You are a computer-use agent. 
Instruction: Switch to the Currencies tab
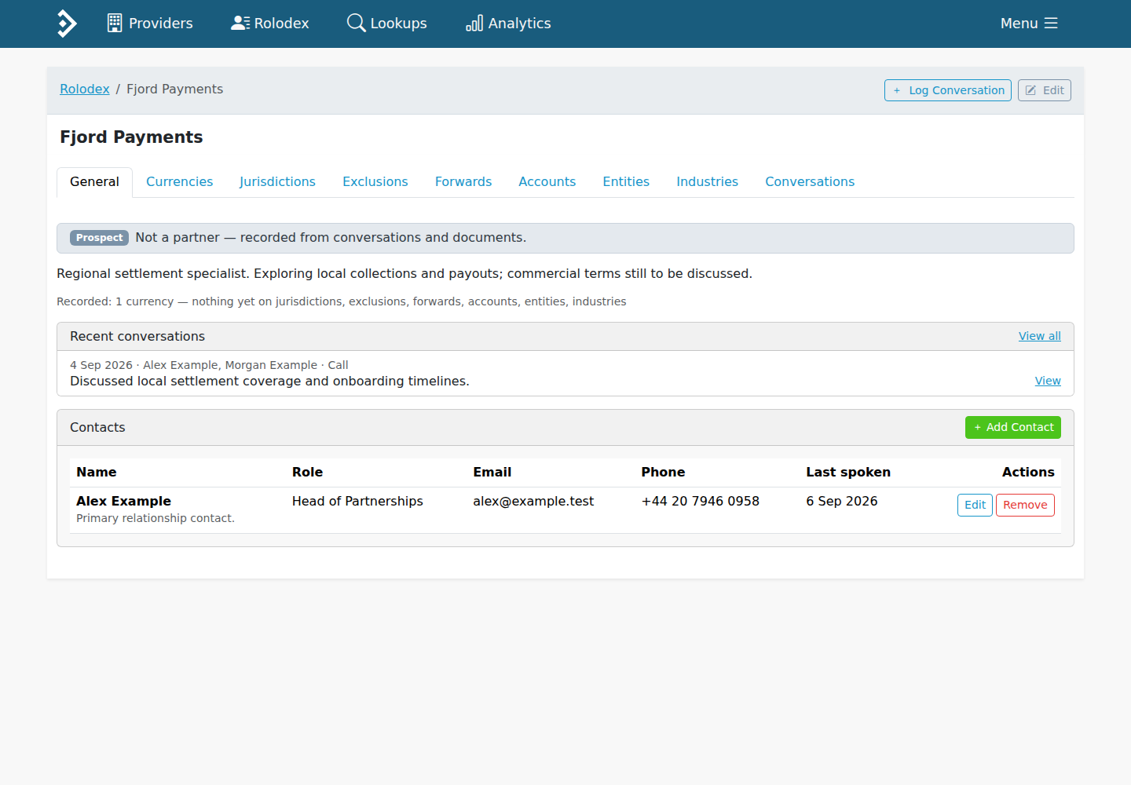[179, 182]
